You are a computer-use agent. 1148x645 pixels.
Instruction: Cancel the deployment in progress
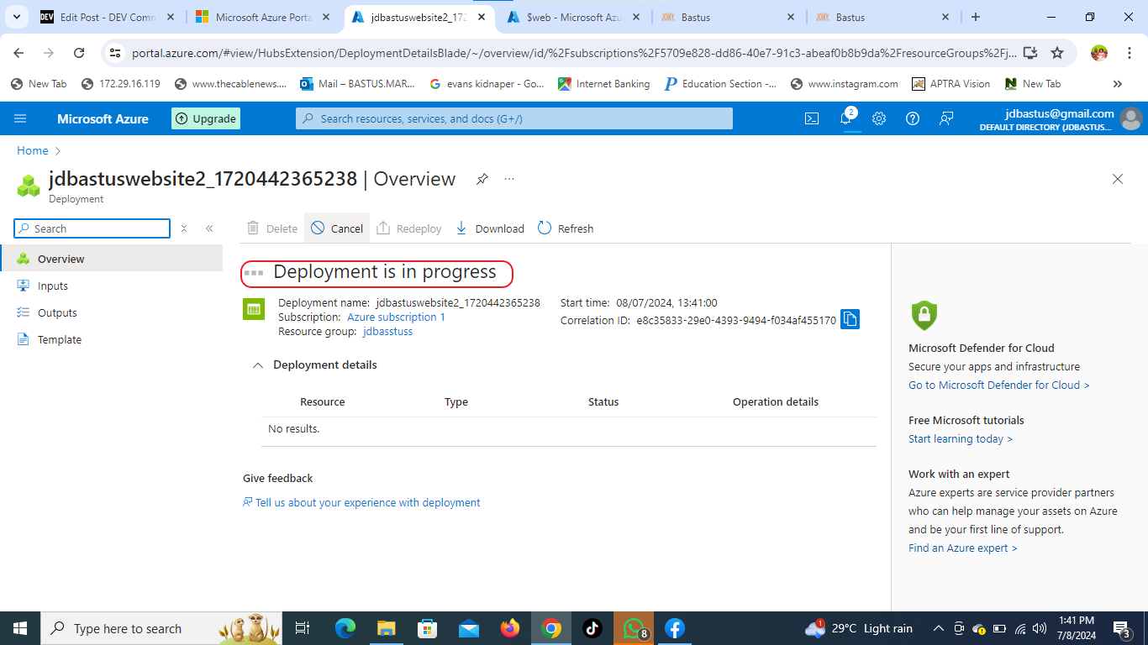pos(337,228)
